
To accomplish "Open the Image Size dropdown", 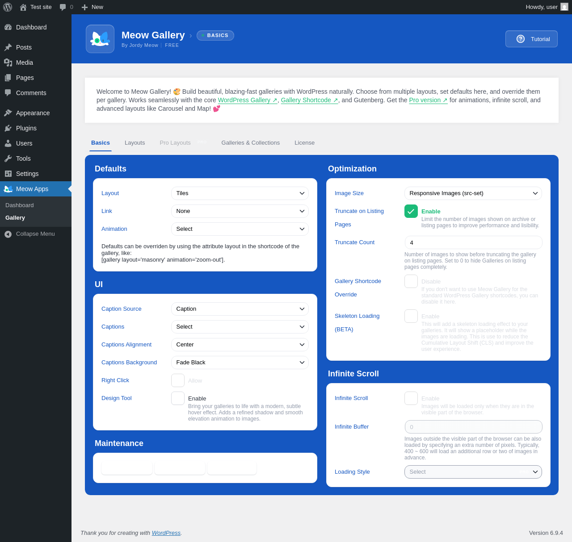I will click(x=473, y=193).
